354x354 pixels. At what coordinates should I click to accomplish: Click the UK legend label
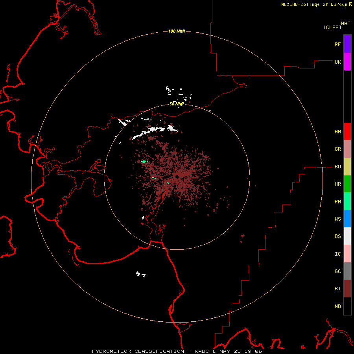(337, 62)
